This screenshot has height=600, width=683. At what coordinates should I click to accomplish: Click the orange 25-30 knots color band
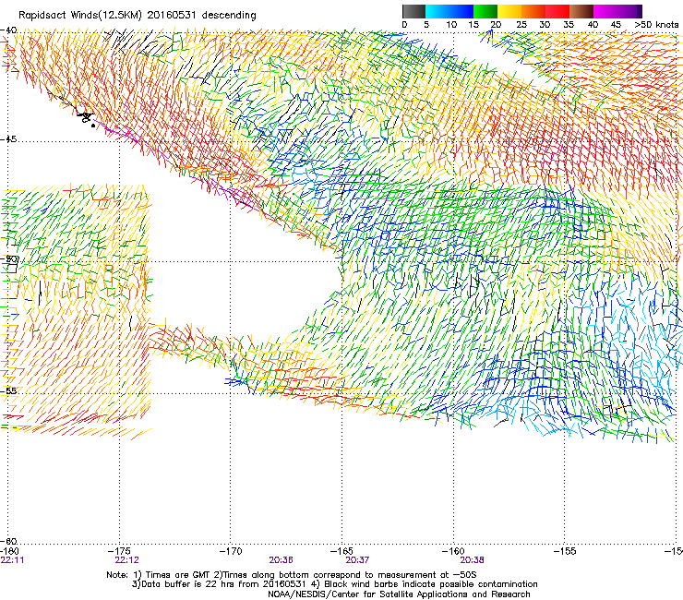click(533, 11)
